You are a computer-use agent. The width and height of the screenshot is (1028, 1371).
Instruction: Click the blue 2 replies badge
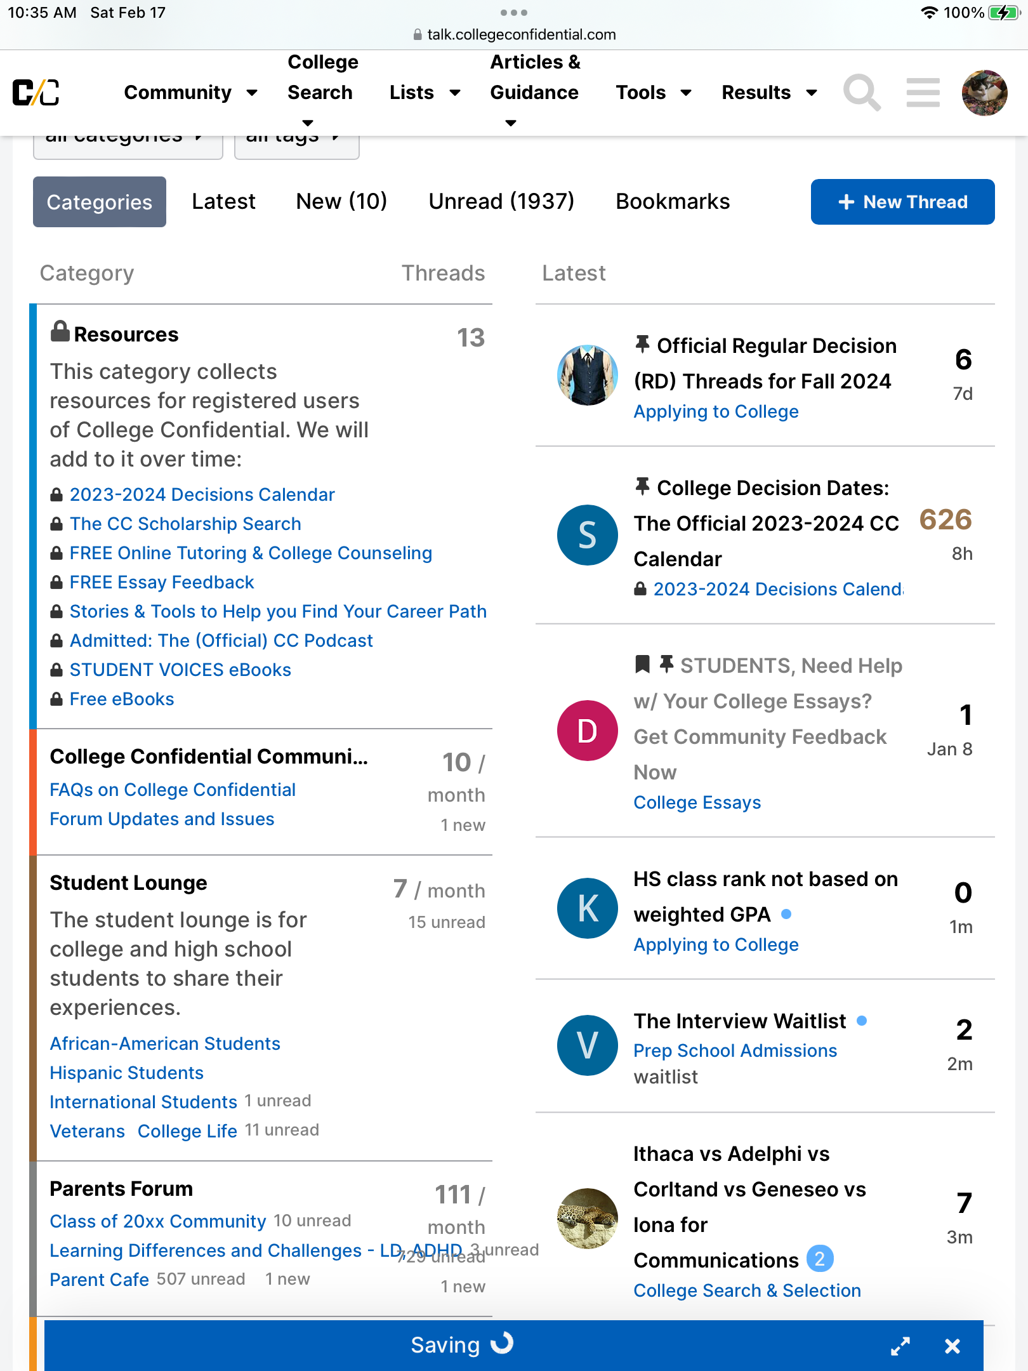point(820,1259)
